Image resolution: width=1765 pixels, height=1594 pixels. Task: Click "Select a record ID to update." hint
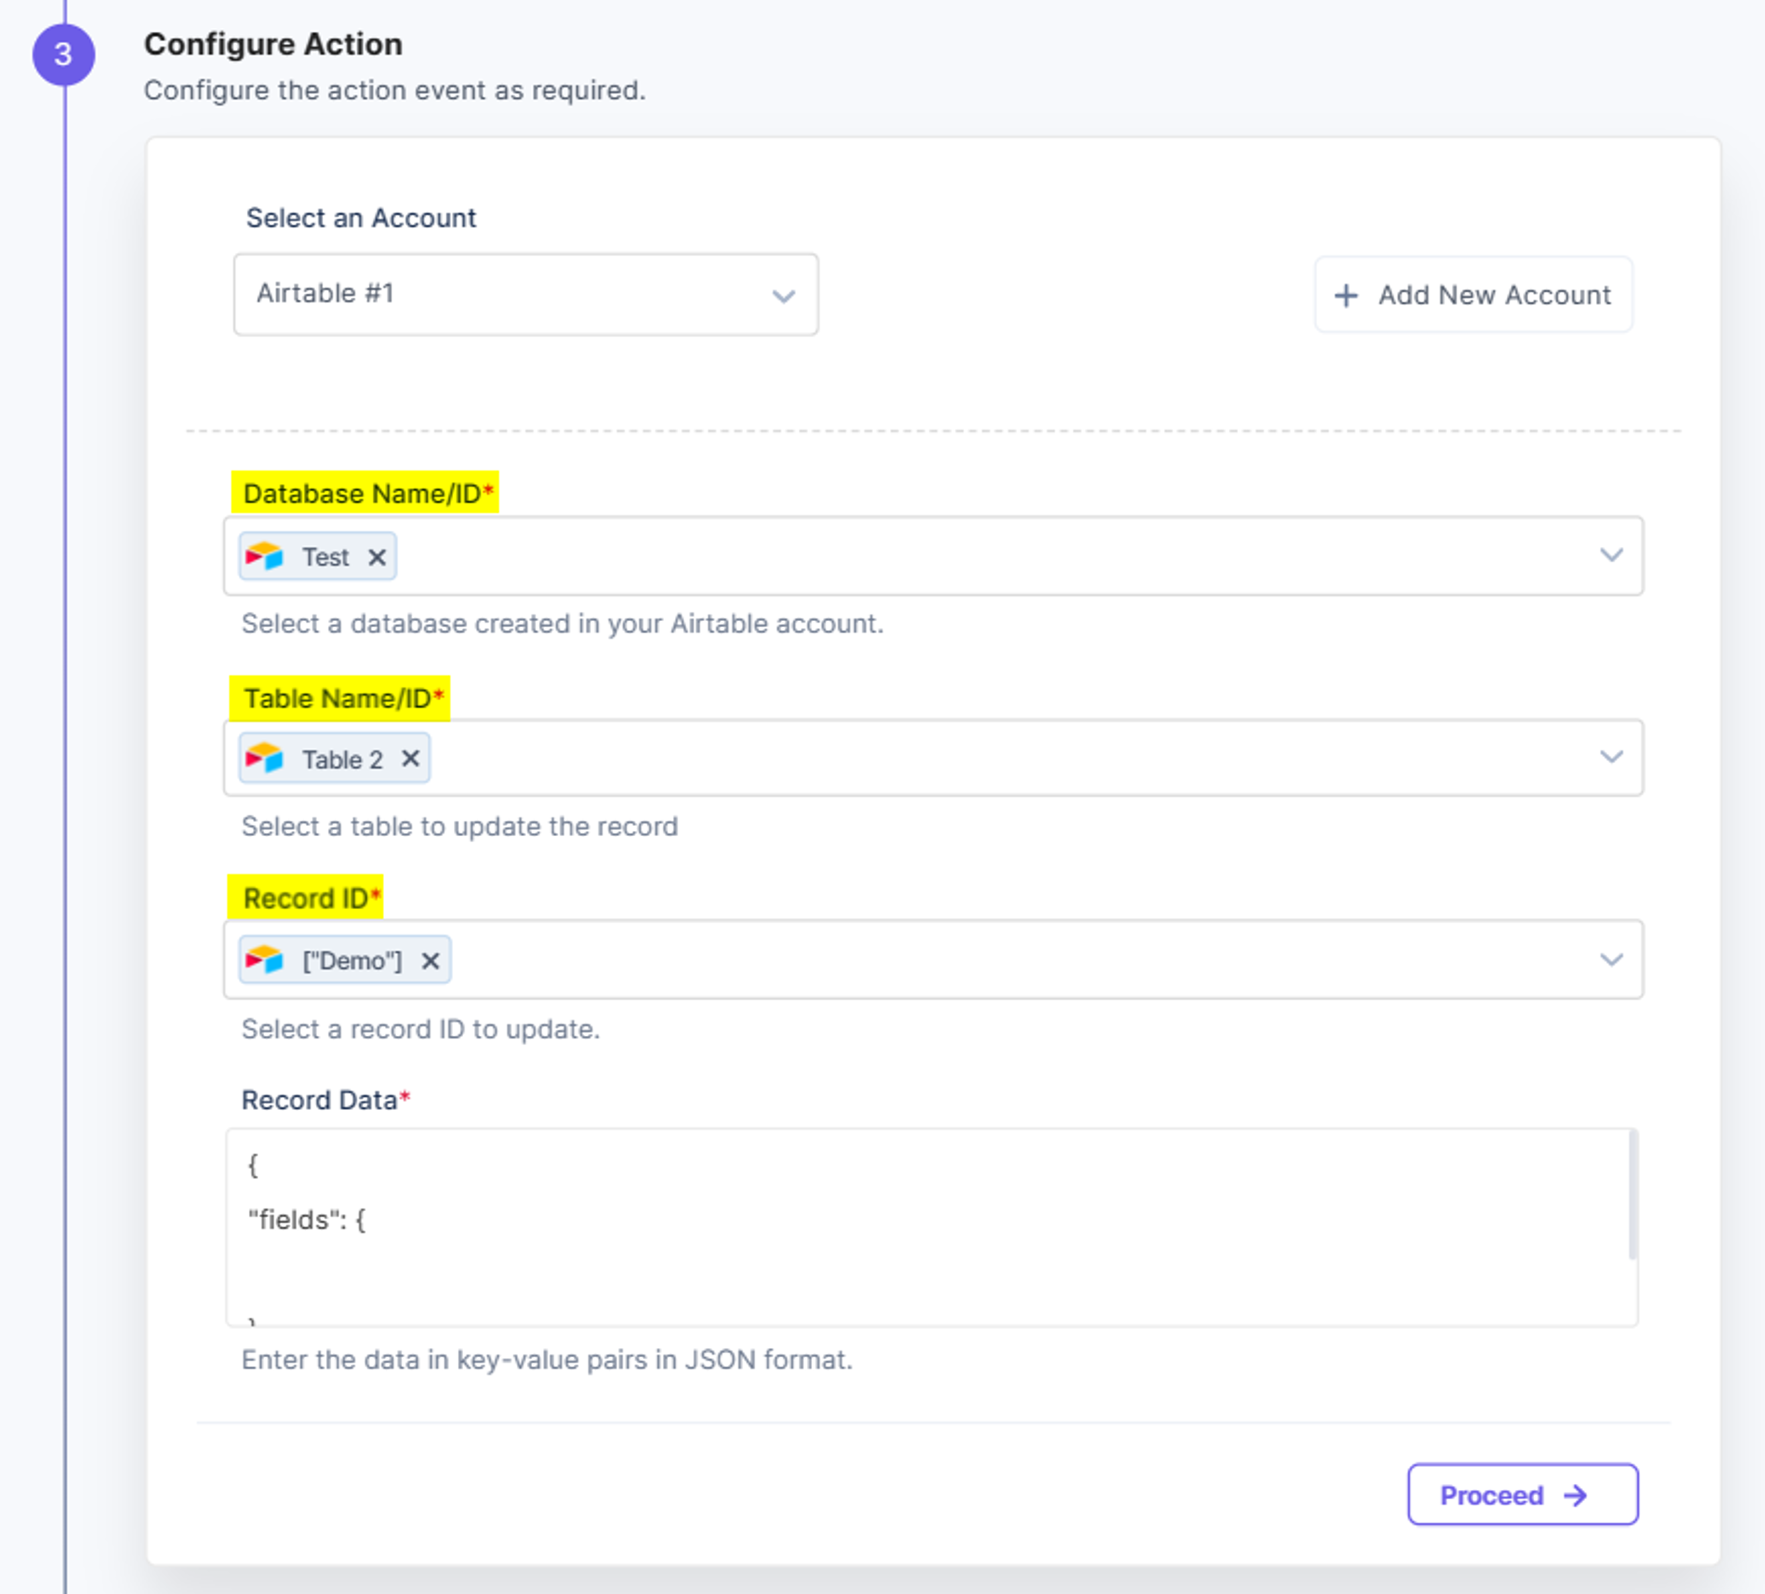point(420,1028)
